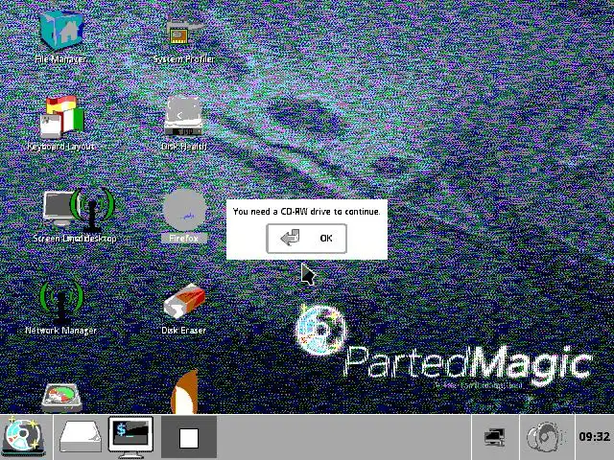614x460 pixels.
Task: Open the Screen Layout monitor icon
Action: click(59, 209)
